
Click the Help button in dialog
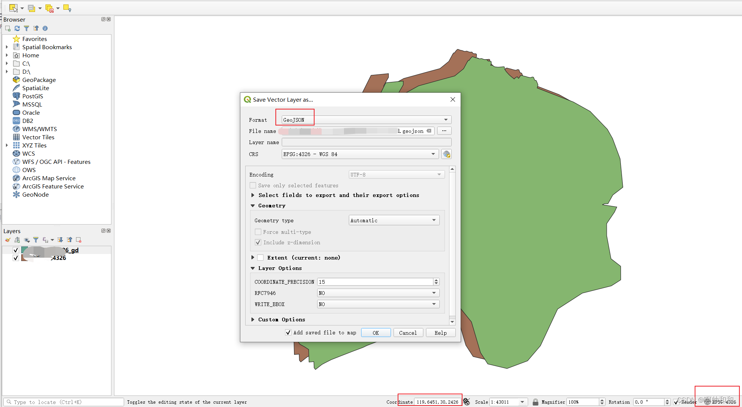point(440,332)
